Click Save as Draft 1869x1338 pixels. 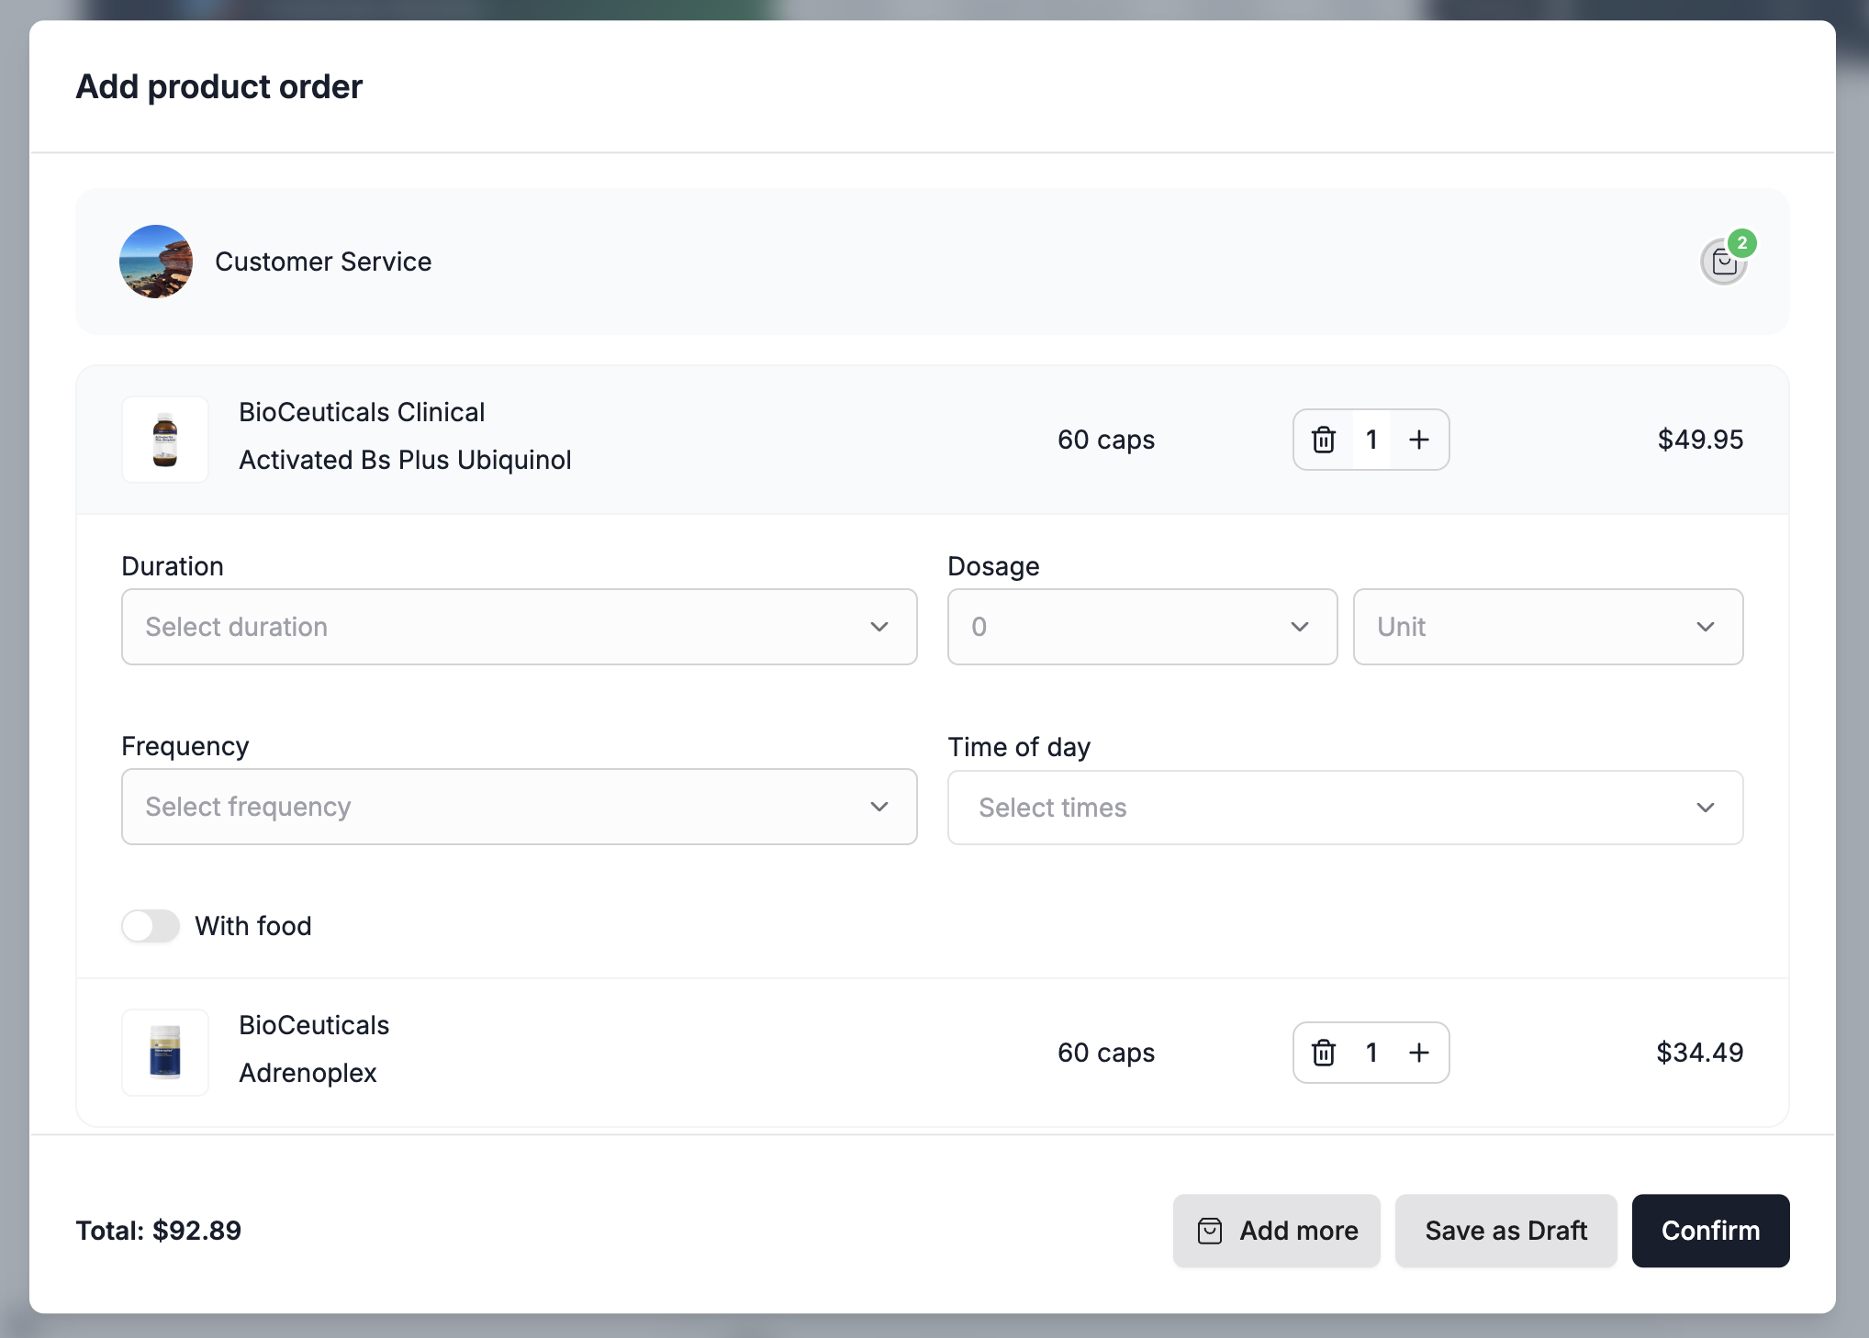(1506, 1231)
